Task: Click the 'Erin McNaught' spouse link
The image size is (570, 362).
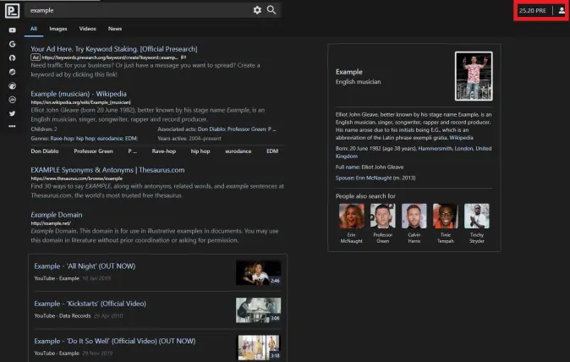Action: [374, 178]
